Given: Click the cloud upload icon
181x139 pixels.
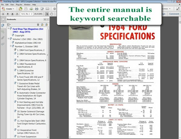Looking at the screenshot, I should pyautogui.click(x=31, y=9).
